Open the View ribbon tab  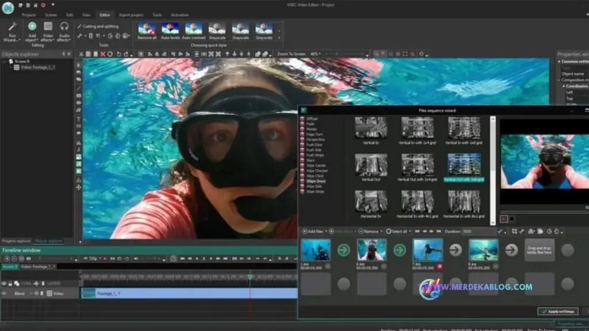coord(86,15)
